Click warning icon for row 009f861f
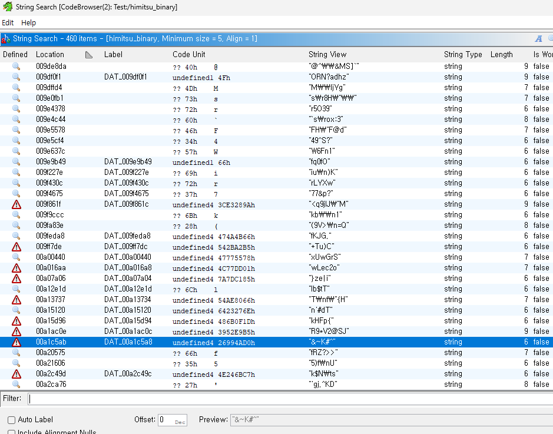Screen dimensions: 553x434 pyautogui.click(x=16, y=204)
